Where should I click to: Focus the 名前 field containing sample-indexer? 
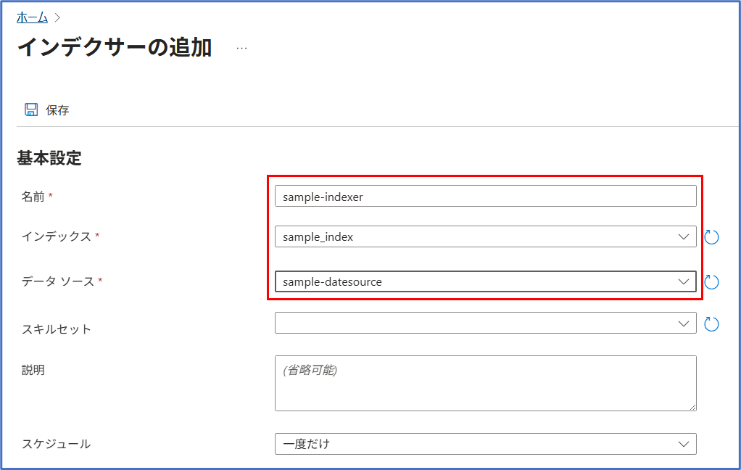485,196
